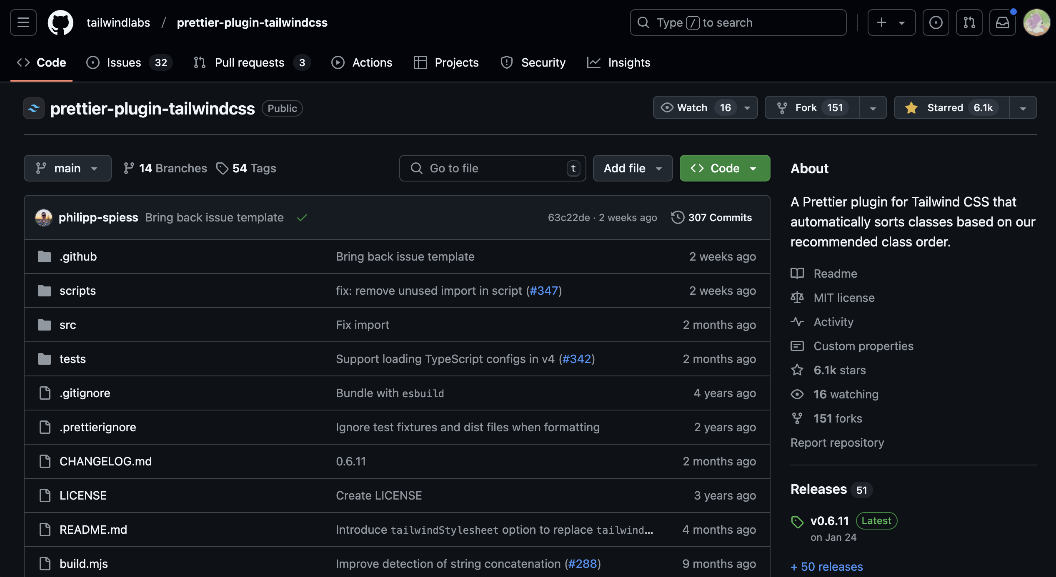Viewport: 1056px width, 577px height.
Task: Open the hamburger menu icon
Action: (23, 22)
